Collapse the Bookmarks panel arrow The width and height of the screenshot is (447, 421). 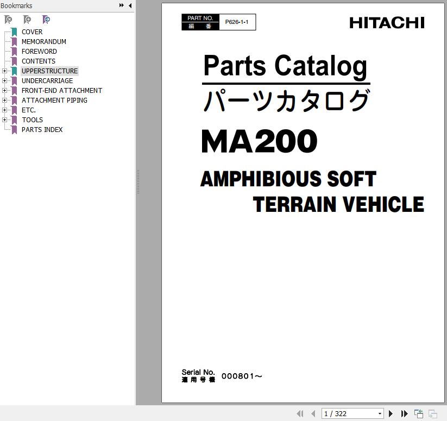pyautogui.click(x=130, y=5)
